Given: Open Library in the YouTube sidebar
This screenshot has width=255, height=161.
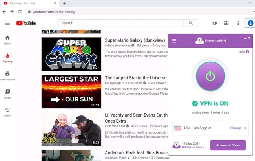Looking at the screenshot, I should 7,93.
